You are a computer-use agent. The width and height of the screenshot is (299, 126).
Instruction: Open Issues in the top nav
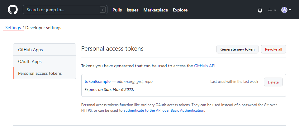[x=133, y=10]
